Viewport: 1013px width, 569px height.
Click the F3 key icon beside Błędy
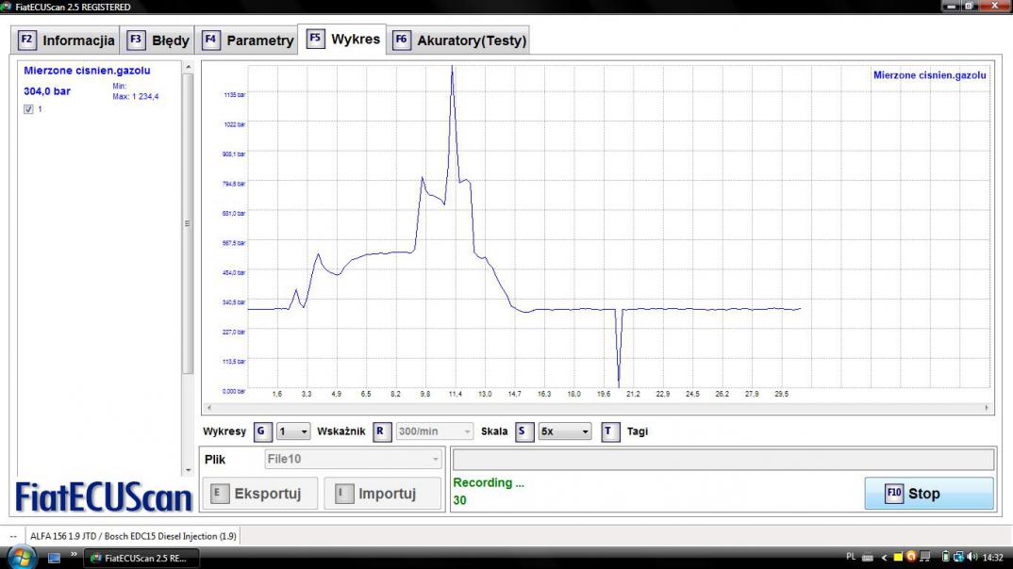coord(136,40)
